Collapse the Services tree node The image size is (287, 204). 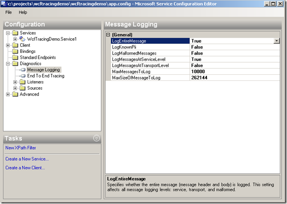[8, 33]
